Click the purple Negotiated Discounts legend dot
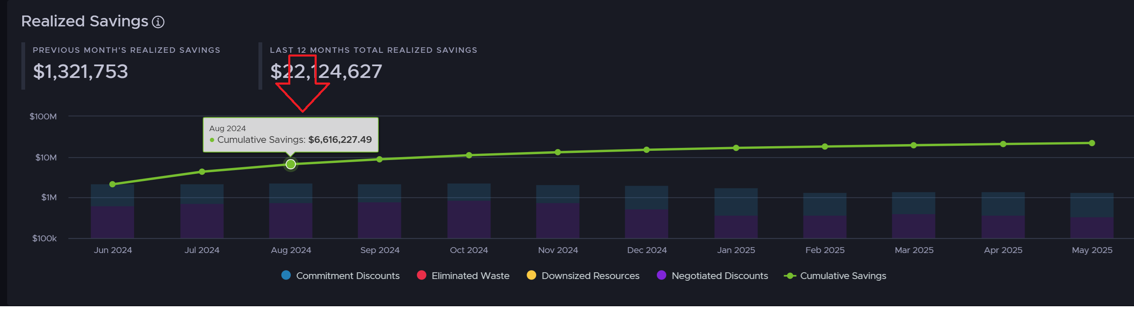The height and width of the screenshot is (310, 1134). coord(661,275)
